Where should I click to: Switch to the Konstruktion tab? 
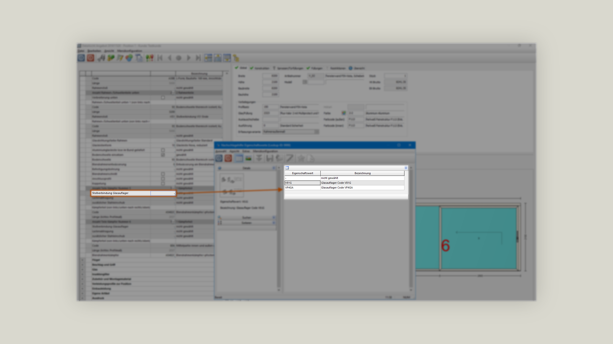pyautogui.click(x=260, y=68)
